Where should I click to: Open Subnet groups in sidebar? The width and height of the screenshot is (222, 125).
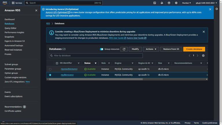tap(11, 64)
